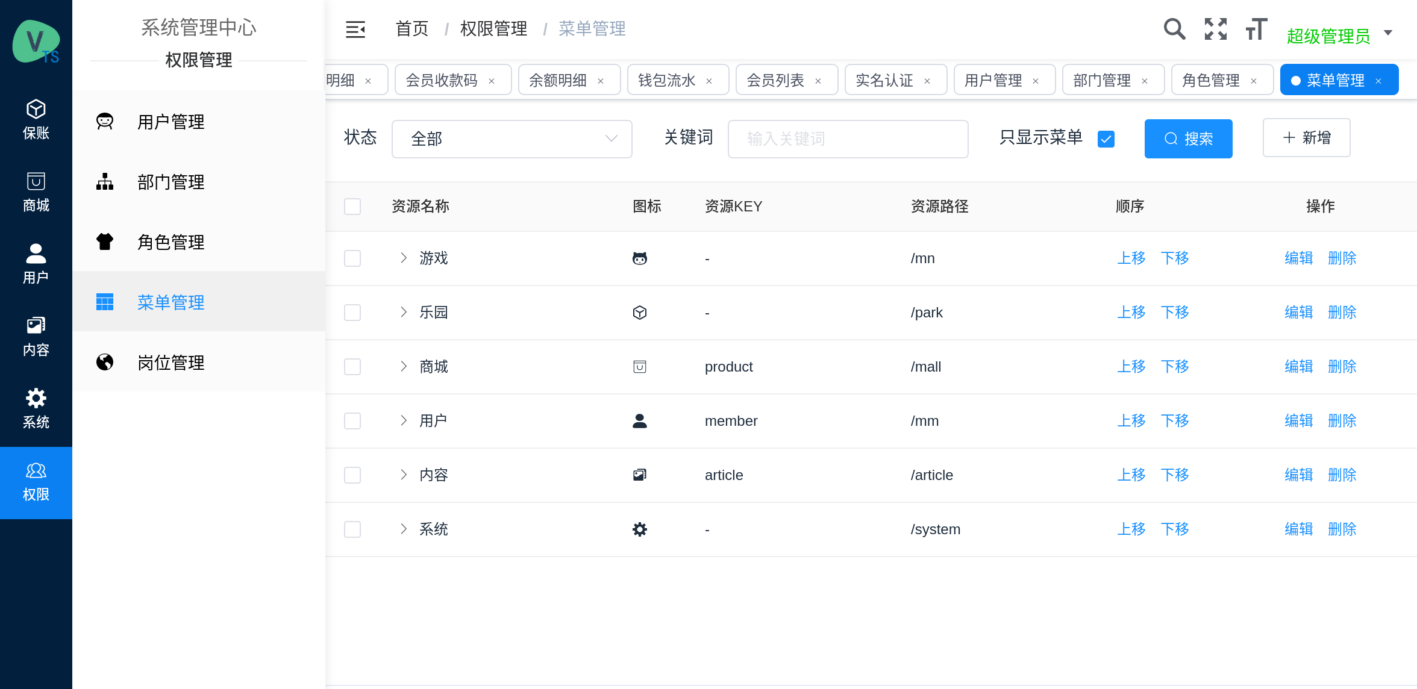This screenshot has width=1417, height=689.
Task: Open the header search magnifier icon
Action: click(1174, 29)
